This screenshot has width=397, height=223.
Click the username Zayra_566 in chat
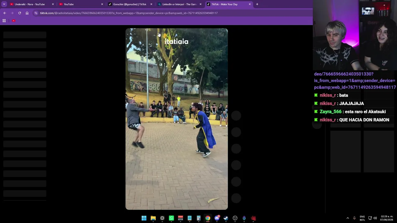point(331,112)
